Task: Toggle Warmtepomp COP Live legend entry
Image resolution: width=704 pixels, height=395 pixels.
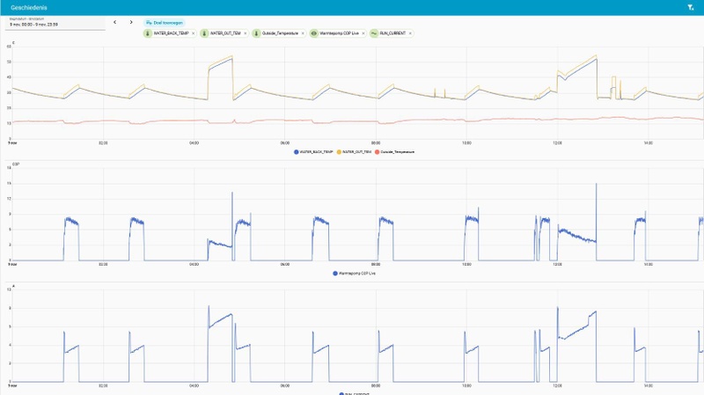Action: click(355, 274)
